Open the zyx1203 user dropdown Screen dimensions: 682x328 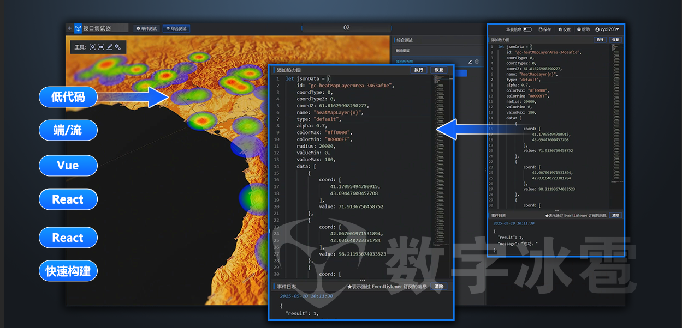pyautogui.click(x=607, y=29)
